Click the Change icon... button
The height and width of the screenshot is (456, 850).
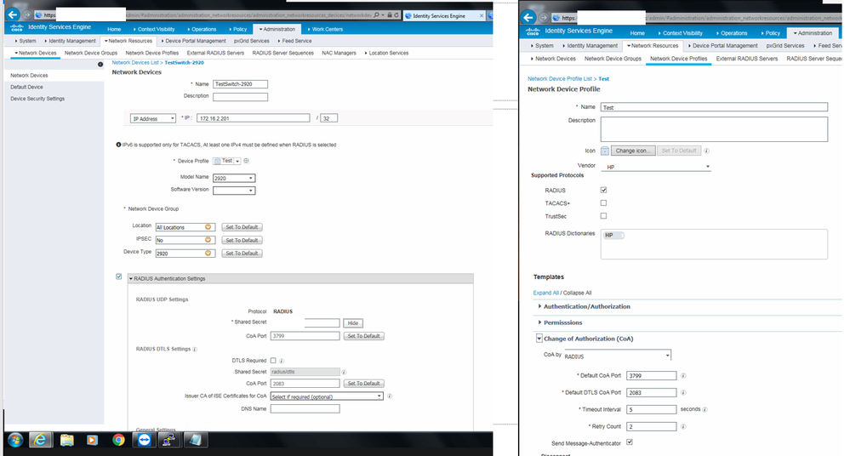(633, 151)
